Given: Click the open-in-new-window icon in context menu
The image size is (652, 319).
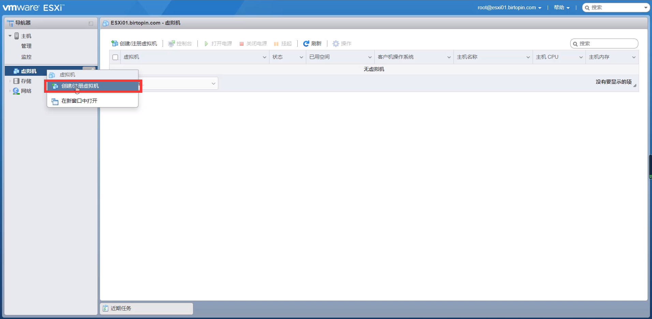Looking at the screenshot, I should pyautogui.click(x=55, y=101).
